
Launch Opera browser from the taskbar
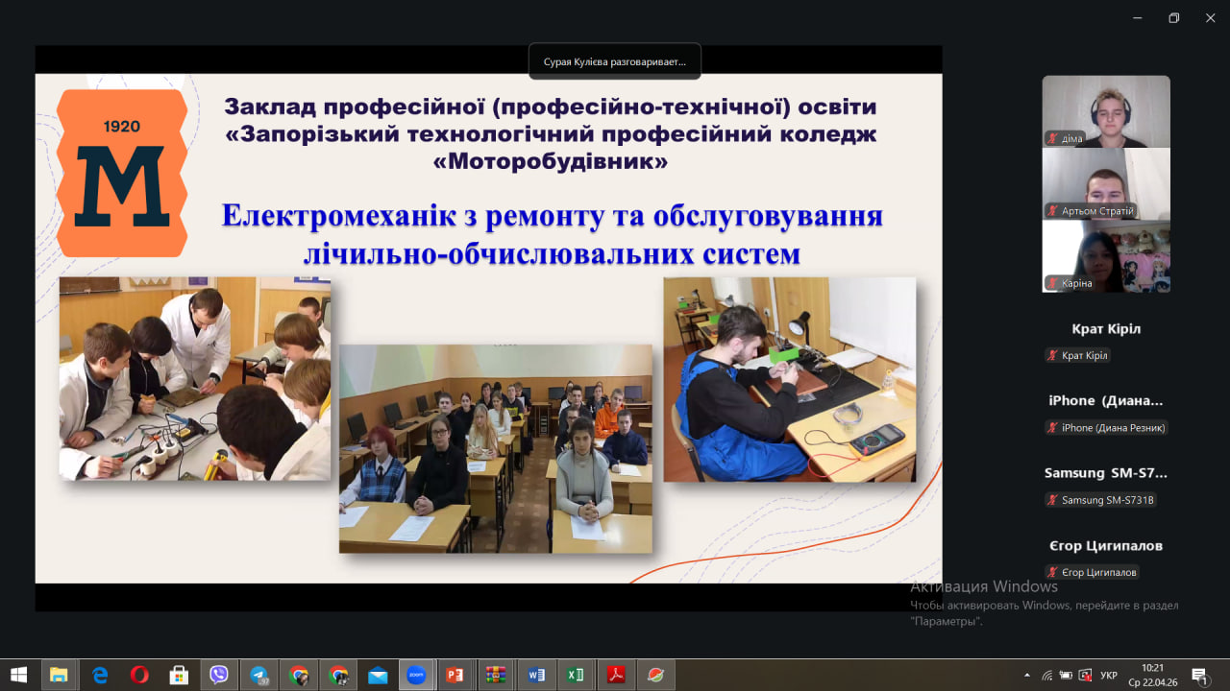pyautogui.click(x=139, y=675)
